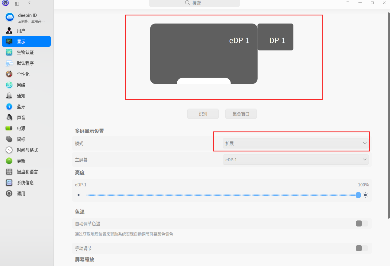
Task: Open deepin ID account entry
Action: pos(26,17)
